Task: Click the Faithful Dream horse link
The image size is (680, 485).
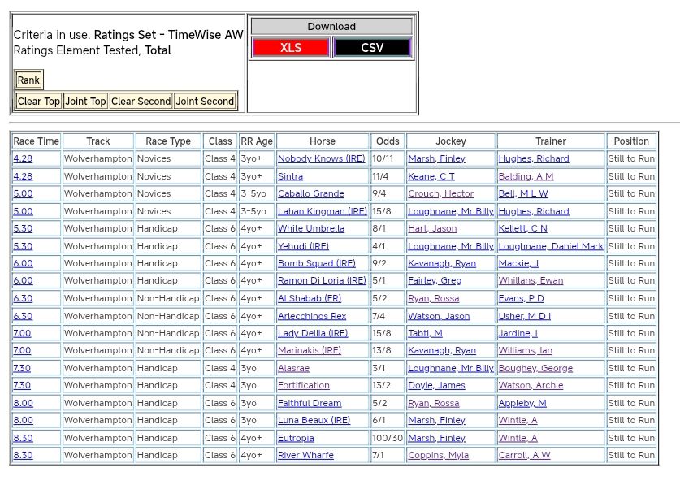Action: click(310, 404)
